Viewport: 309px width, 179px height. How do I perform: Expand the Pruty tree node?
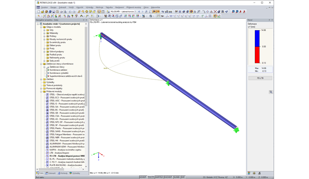44,49
